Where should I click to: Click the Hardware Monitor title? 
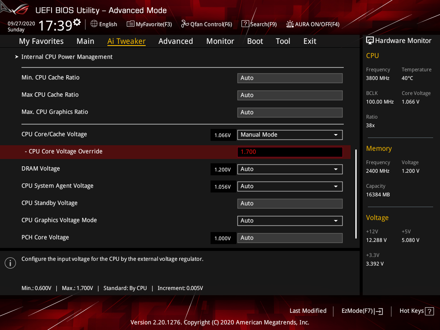point(403,41)
